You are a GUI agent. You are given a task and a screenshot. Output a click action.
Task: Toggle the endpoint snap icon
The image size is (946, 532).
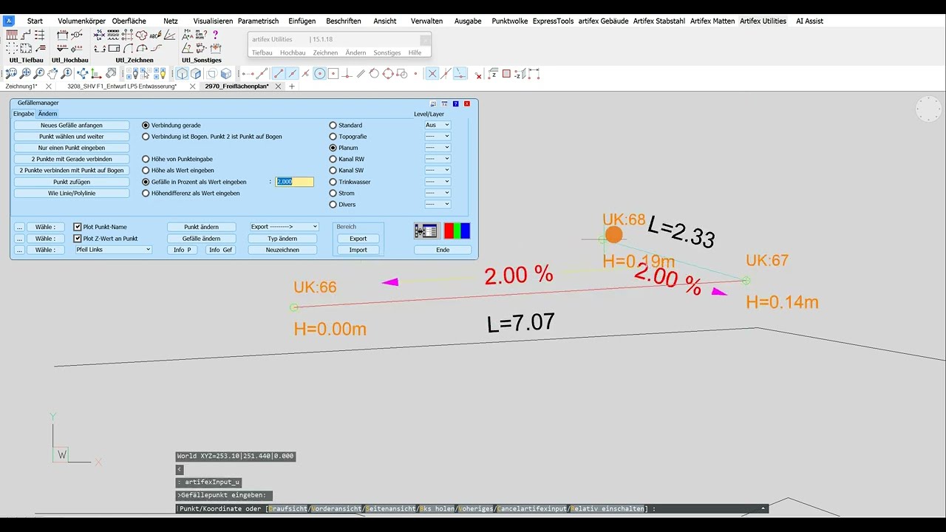click(279, 74)
